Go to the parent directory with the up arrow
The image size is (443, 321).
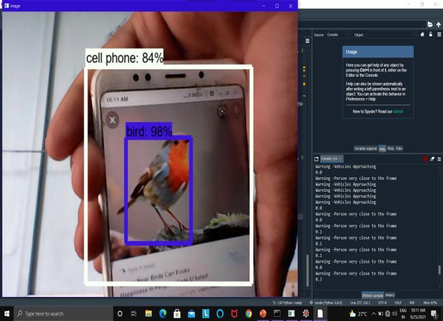pos(438,25)
